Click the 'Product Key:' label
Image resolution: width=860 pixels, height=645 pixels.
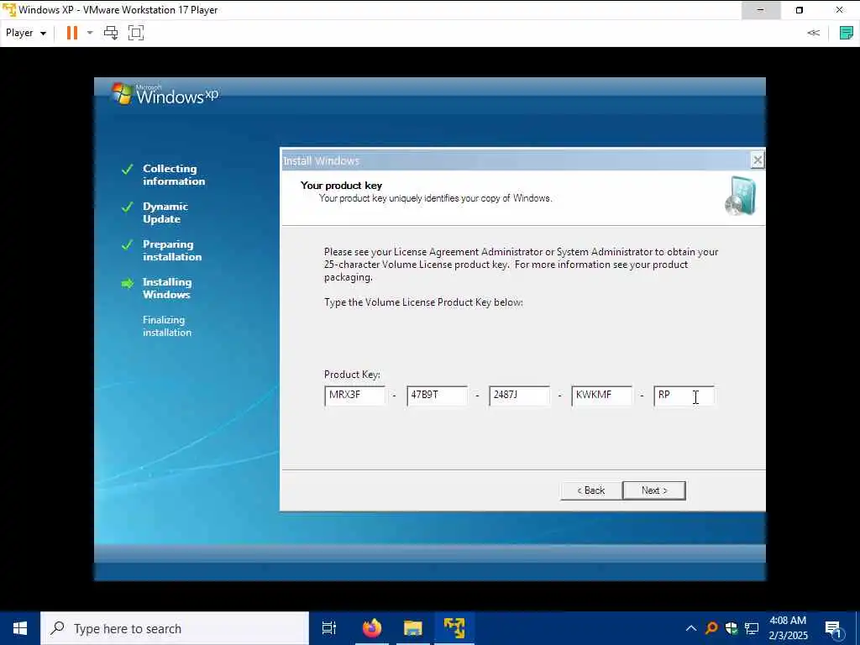point(352,375)
